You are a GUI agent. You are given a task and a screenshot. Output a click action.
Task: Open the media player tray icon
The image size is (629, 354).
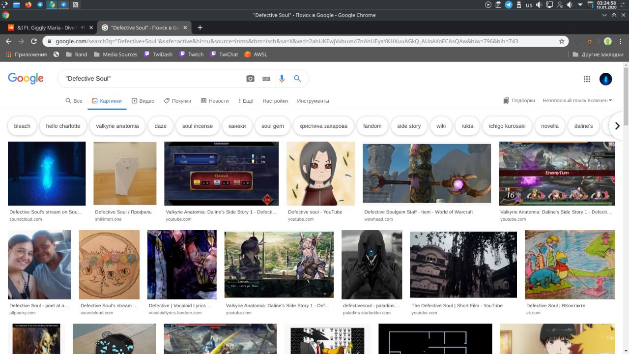(488, 4)
